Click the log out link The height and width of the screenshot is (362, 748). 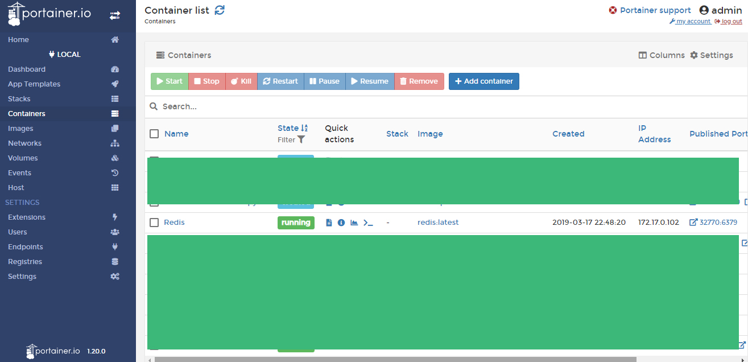(x=728, y=22)
